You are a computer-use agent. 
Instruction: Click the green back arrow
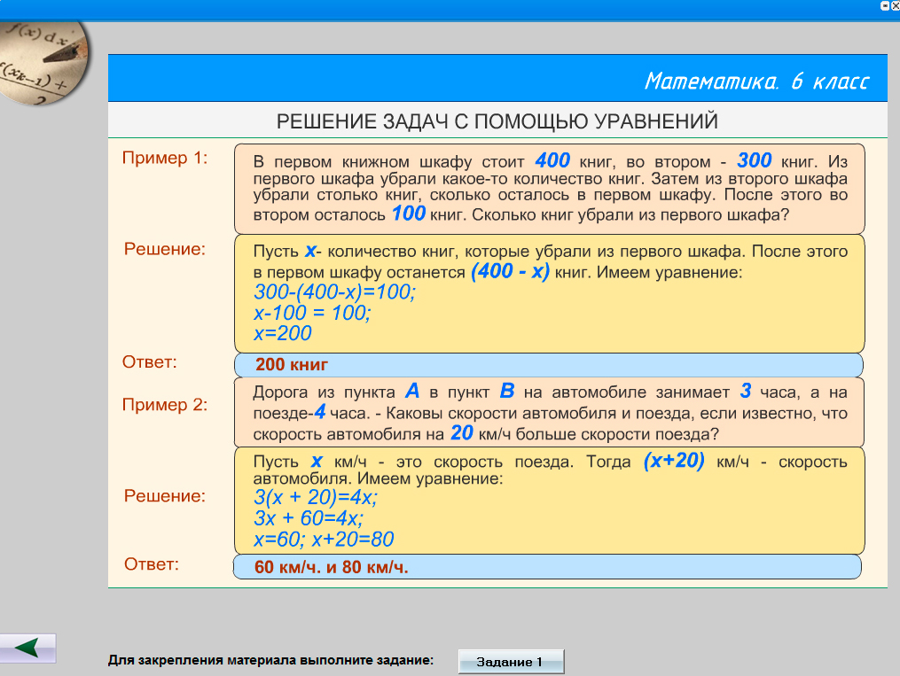click(27, 649)
